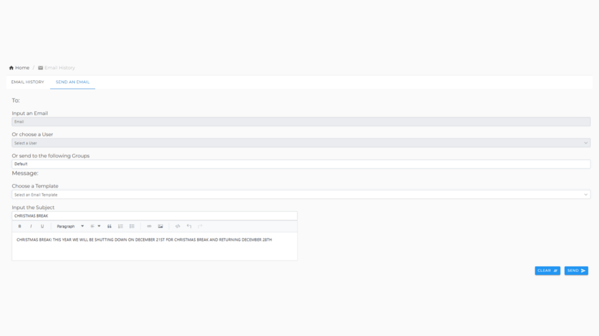Viewport: 599px width, 336px height.
Task: Clear the email form
Action: (547, 270)
